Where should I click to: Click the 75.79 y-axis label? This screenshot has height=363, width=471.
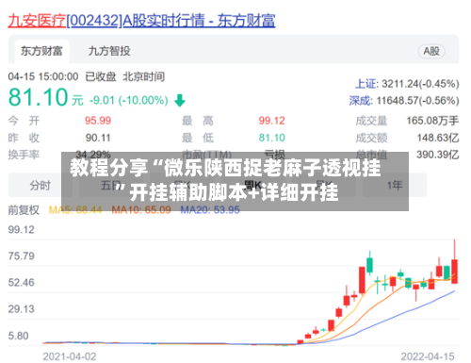(22, 256)
